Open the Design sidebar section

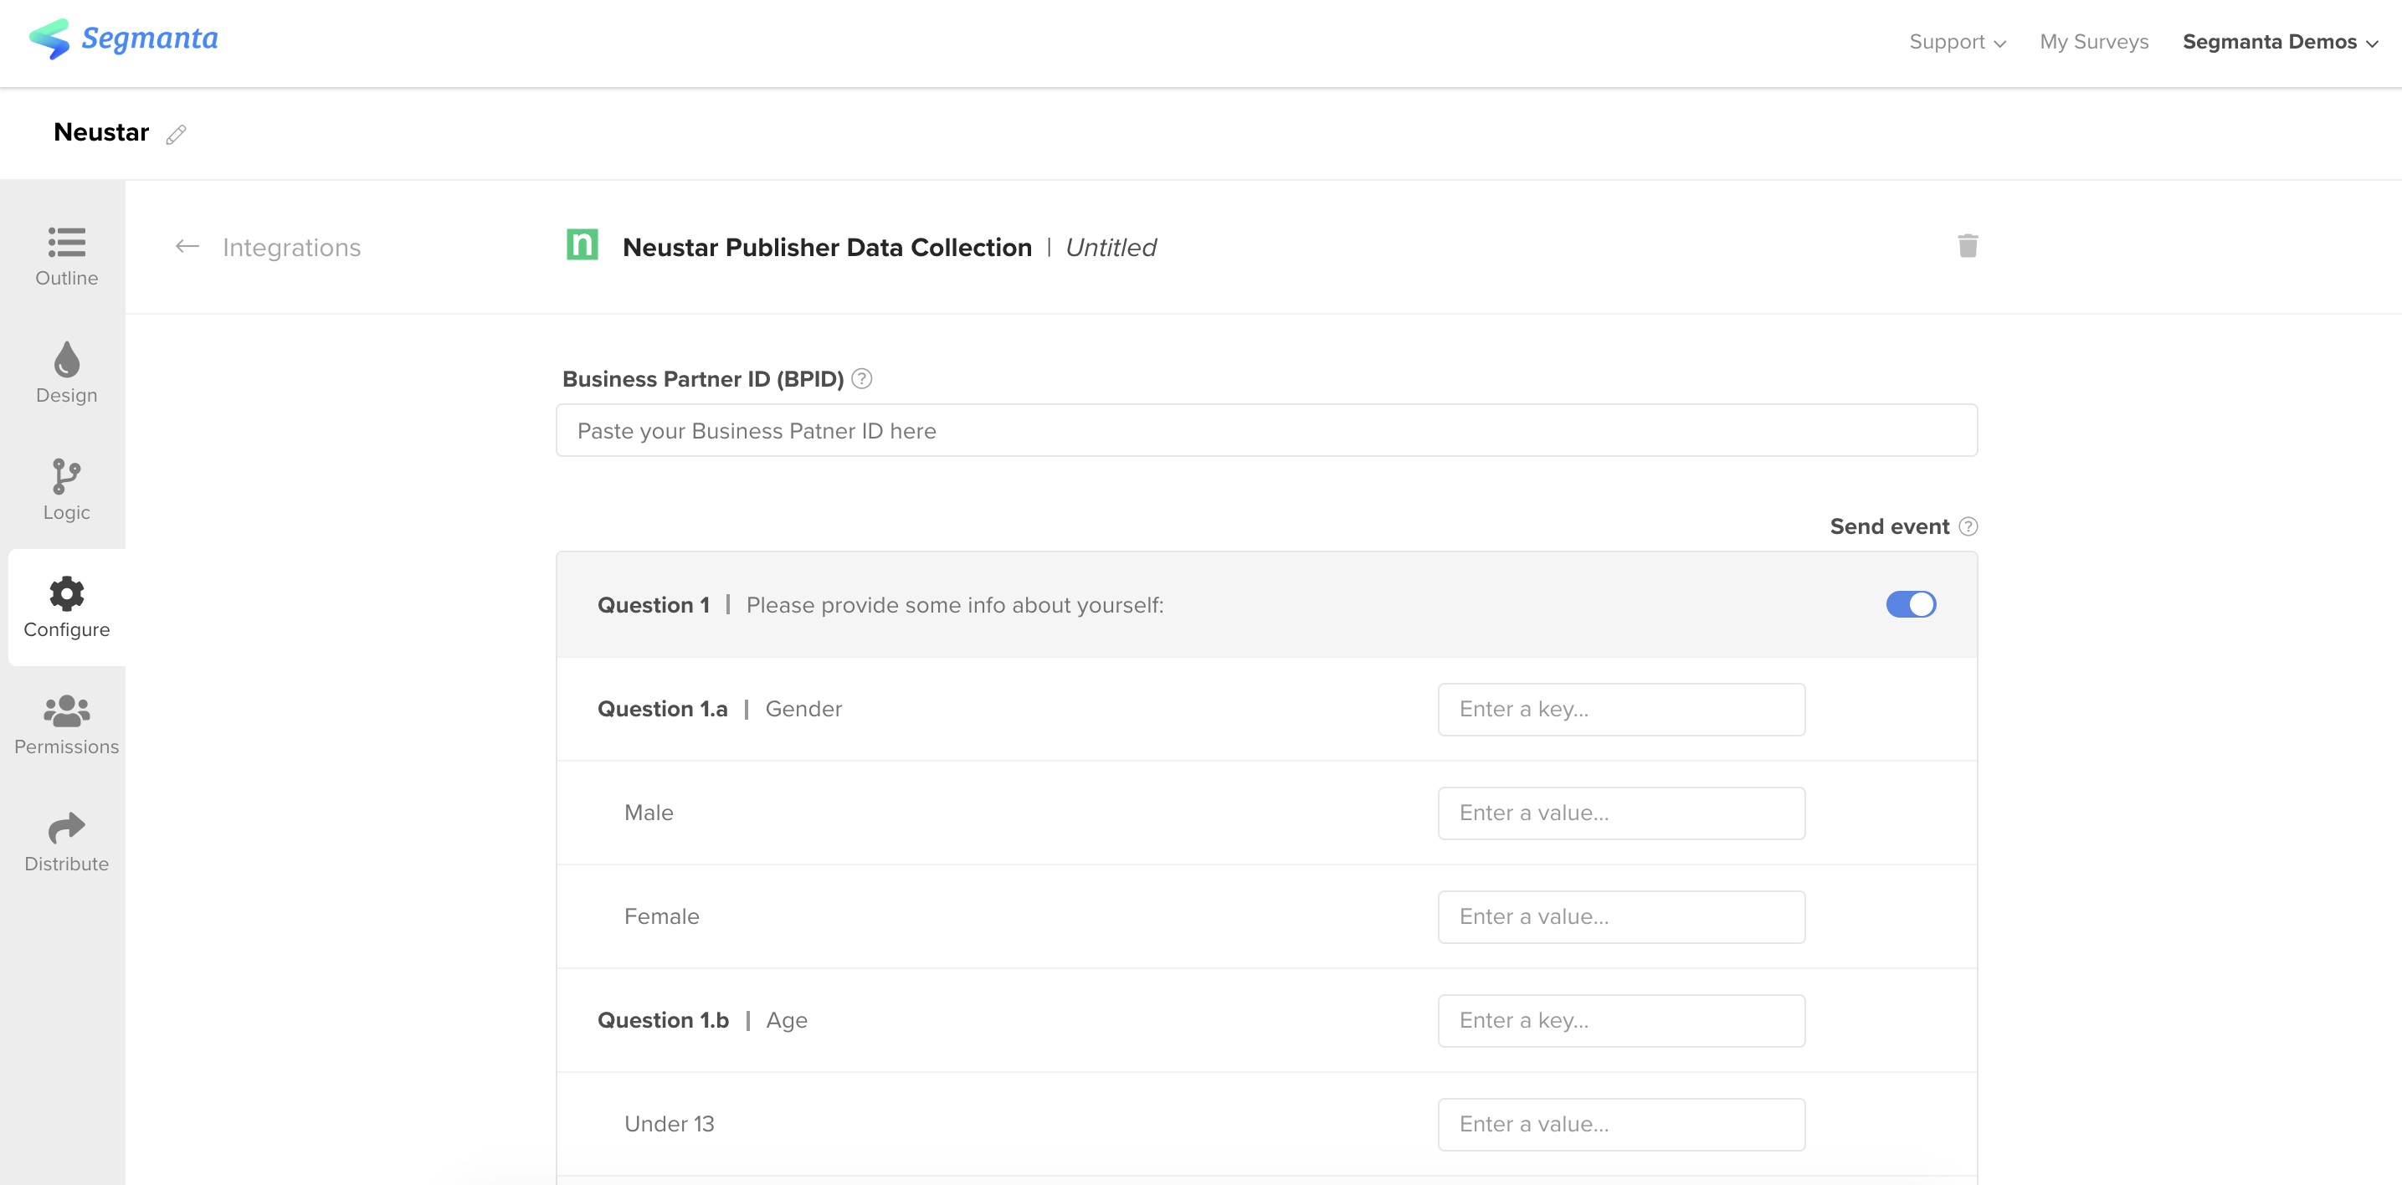pos(66,373)
